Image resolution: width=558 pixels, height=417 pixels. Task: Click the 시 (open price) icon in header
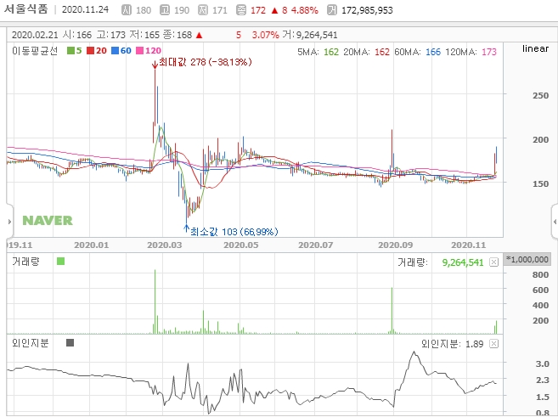tap(127, 10)
